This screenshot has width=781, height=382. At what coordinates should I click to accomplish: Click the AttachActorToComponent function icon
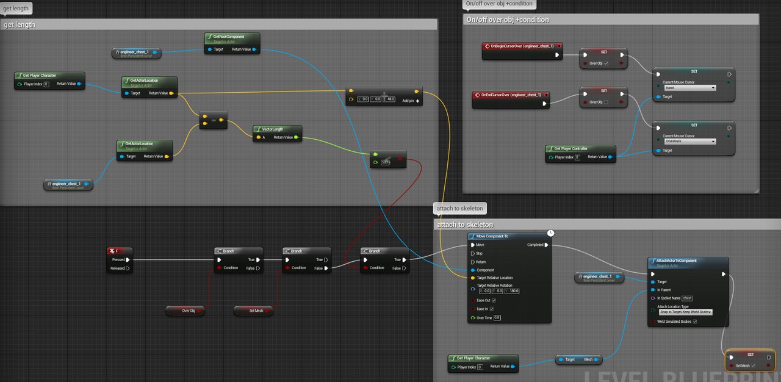(x=653, y=261)
